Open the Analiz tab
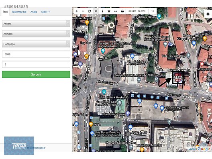 click(34, 12)
